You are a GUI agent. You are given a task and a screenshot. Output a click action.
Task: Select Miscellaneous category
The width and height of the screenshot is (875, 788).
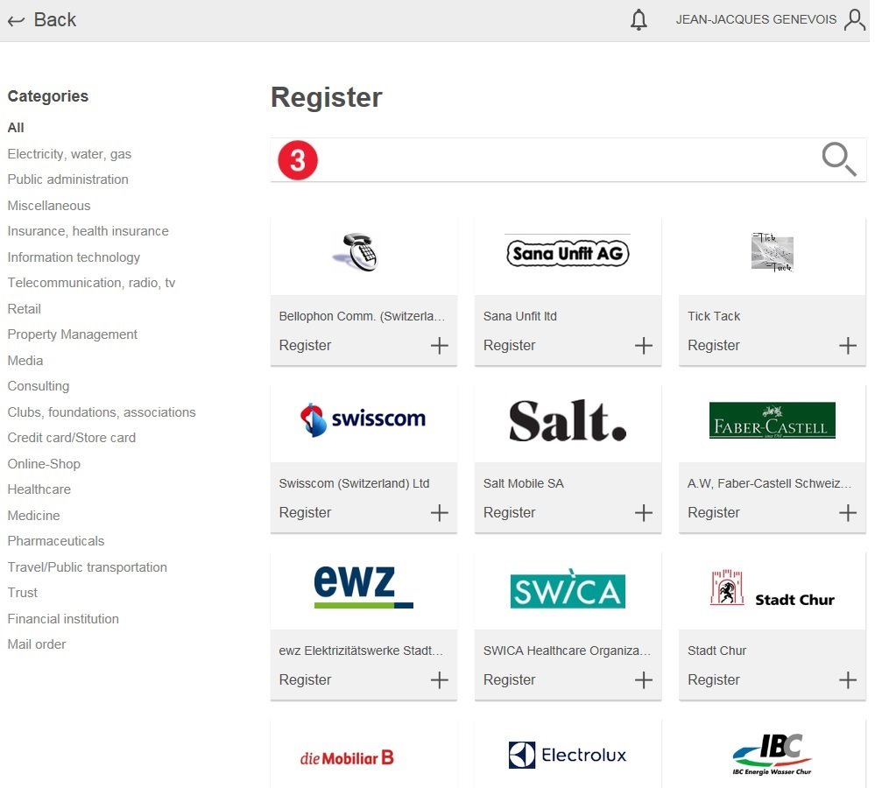tap(49, 206)
